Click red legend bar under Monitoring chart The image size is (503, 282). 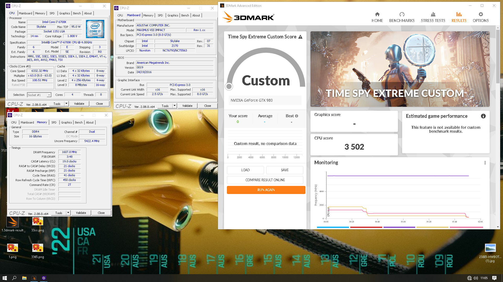(x=366, y=227)
